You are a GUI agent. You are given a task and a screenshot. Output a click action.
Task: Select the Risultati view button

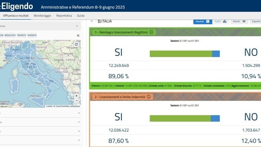[202, 22]
